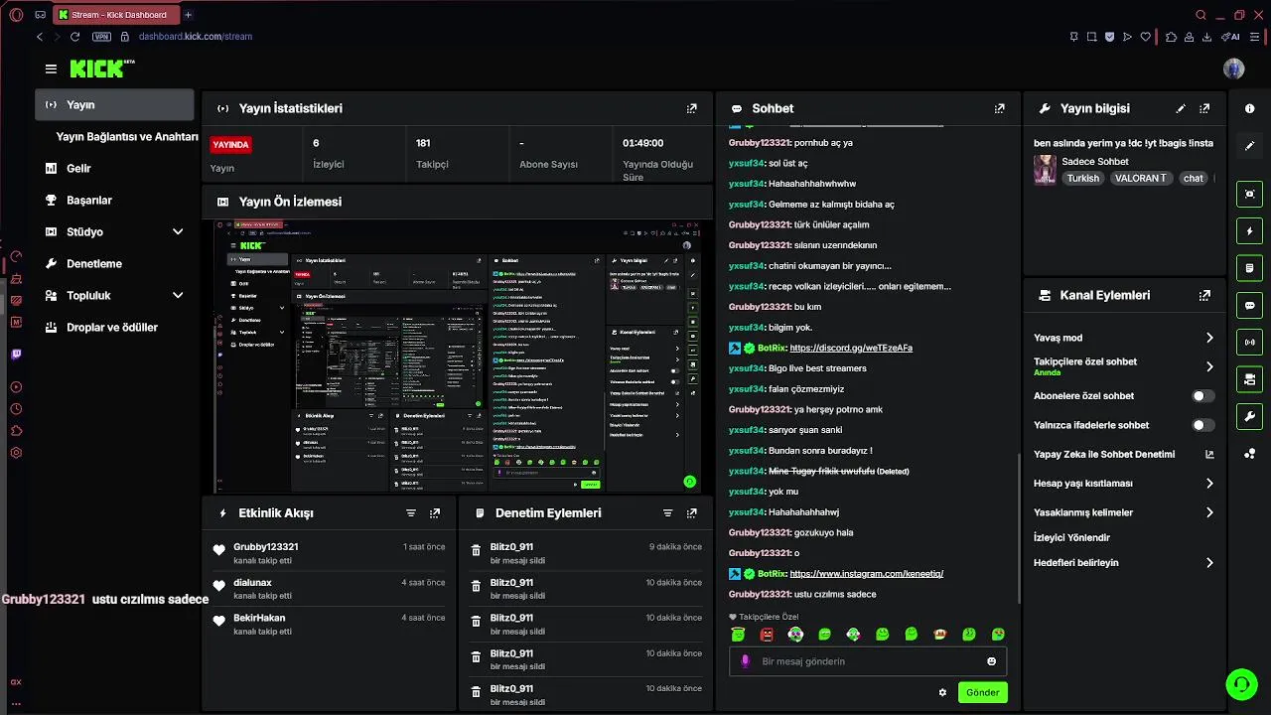This screenshot has height=715, width=1271.
Task: Toggle stream preview widget icon in right sidebar
Action: [x=1250, y=194]
